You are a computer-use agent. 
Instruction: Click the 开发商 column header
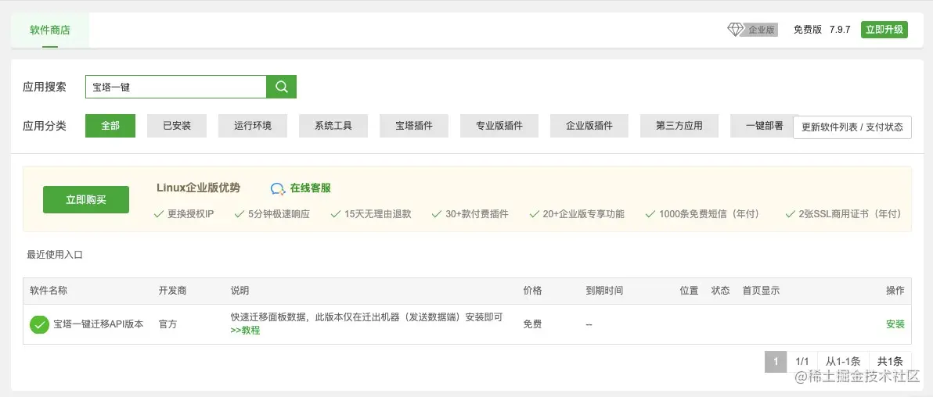pos(172,291)
